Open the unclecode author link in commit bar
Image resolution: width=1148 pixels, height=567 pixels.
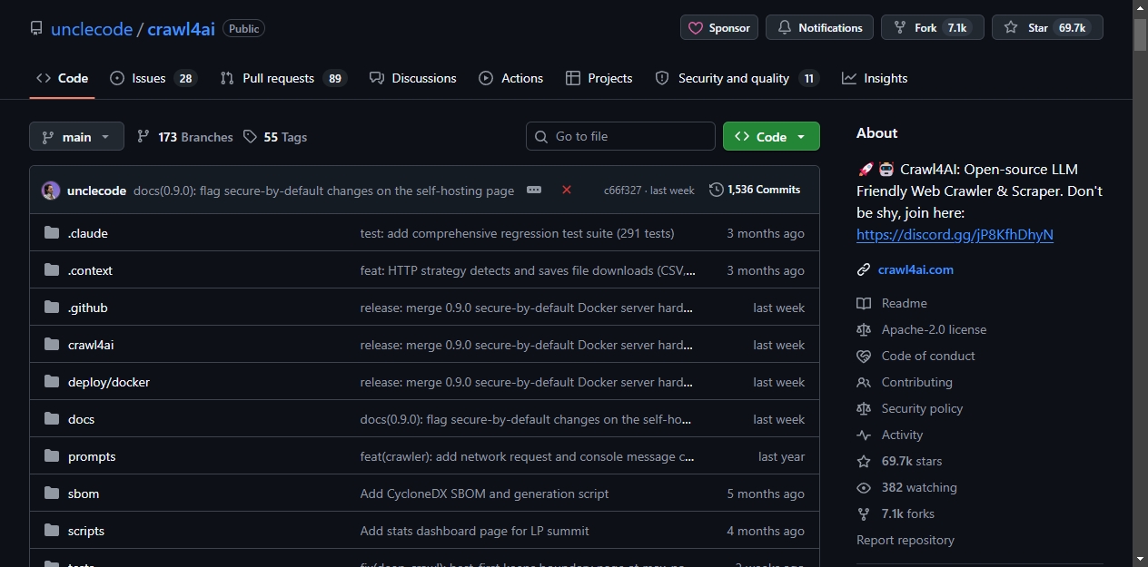click(96, 191)
